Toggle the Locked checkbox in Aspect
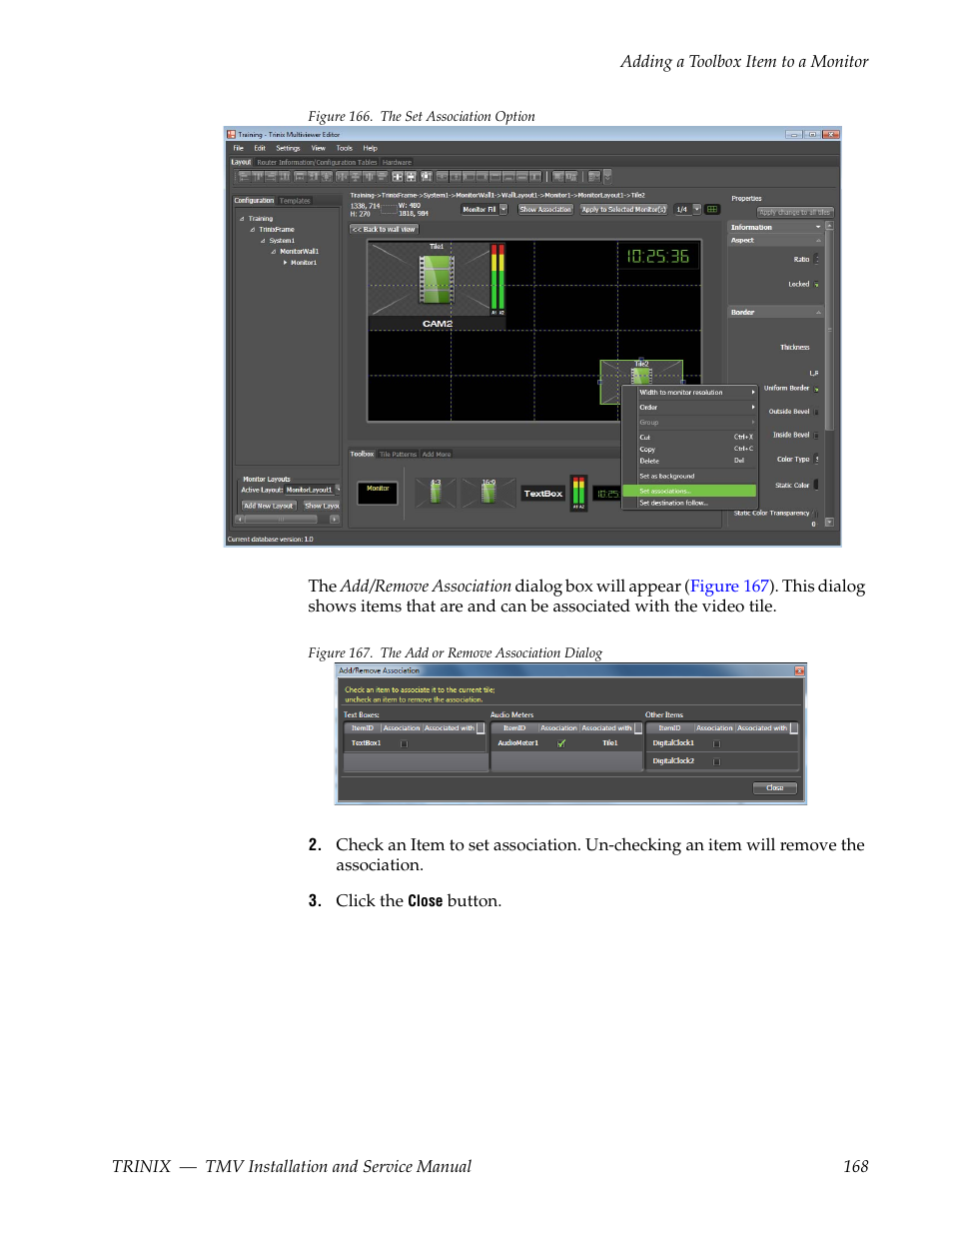953x1234 pixels. point(816,285)
